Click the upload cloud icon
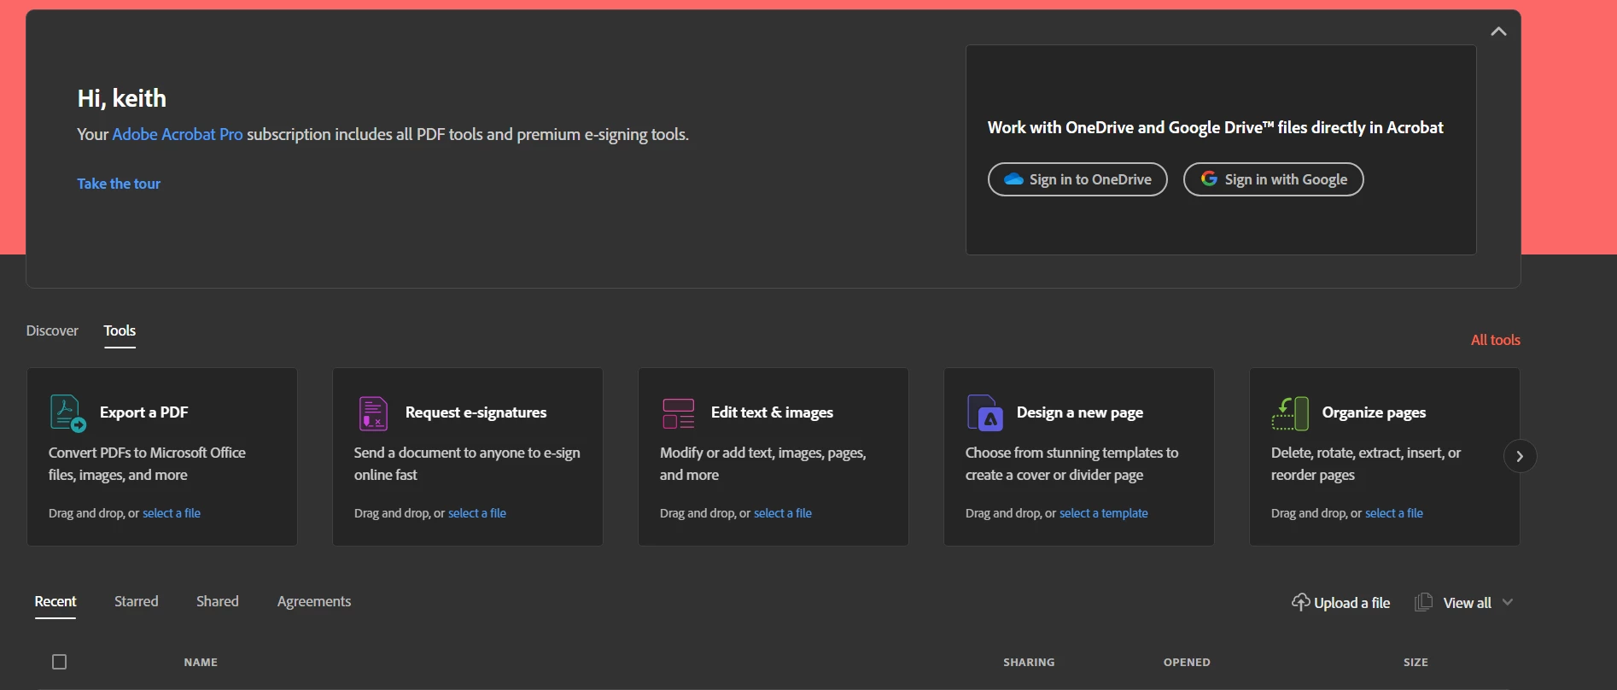This screenshot has width=1617, height=690. coord(1300,602)
